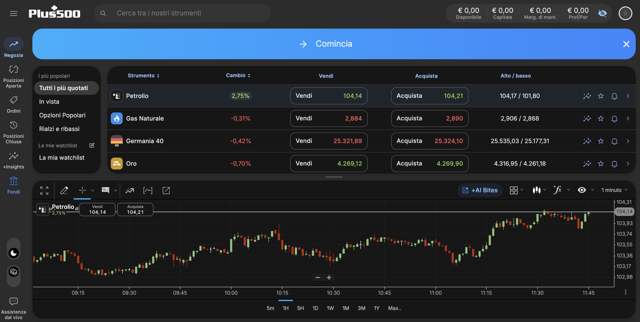640x322 pixels.
Task: Focus the Cerca tra i nostri strumenti search field
Action: [x=182, y=13]
